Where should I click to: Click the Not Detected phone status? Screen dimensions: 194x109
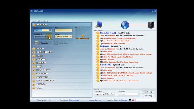[x=82, y=38]
